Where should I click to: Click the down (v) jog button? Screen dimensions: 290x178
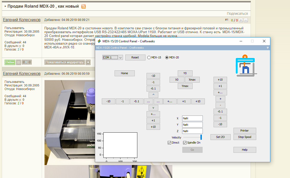pyautogui.click(x=153, y=108)
